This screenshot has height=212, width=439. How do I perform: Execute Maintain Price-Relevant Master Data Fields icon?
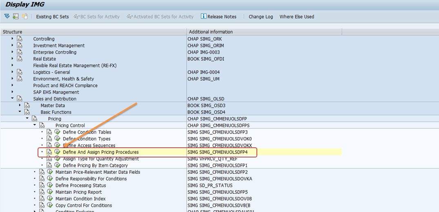pos(50,172)
